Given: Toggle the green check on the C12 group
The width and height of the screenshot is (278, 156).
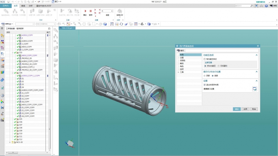Looking at the screenshot, I should coord(15,139).
